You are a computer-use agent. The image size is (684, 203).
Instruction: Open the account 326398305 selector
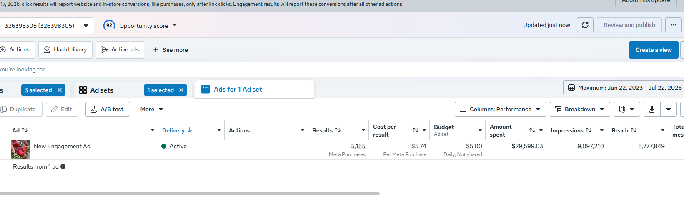click(46, 26)
